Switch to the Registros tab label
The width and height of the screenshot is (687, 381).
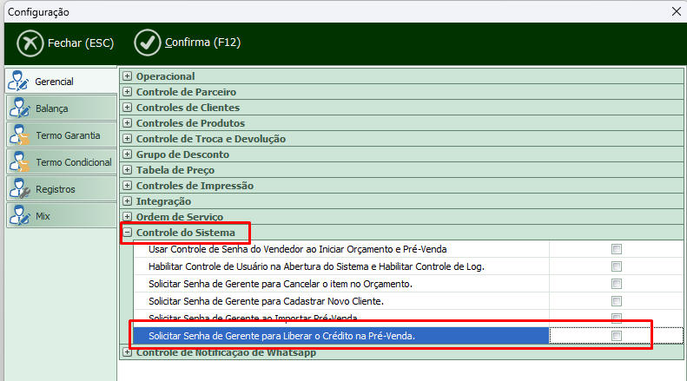[56, 189]
